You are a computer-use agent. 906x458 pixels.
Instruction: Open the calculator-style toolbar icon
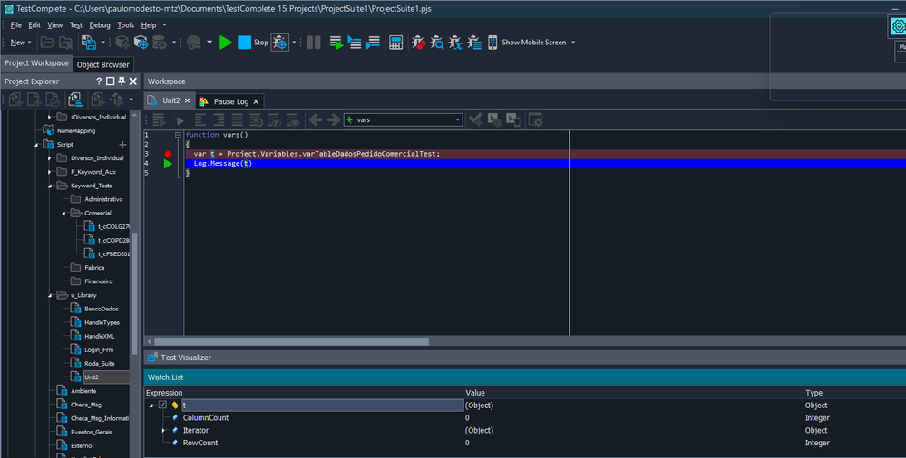click(395, 43)
